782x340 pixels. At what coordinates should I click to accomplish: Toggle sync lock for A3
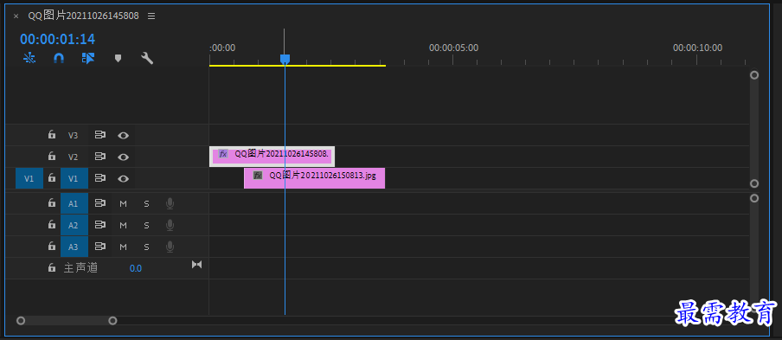tap(100, 247)
